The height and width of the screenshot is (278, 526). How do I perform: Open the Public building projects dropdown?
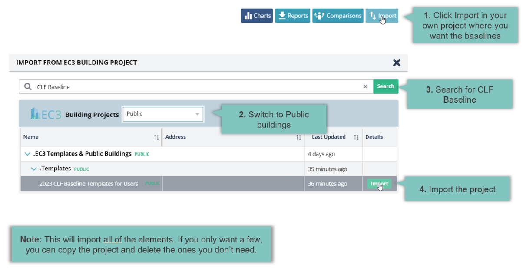[163, 114]
